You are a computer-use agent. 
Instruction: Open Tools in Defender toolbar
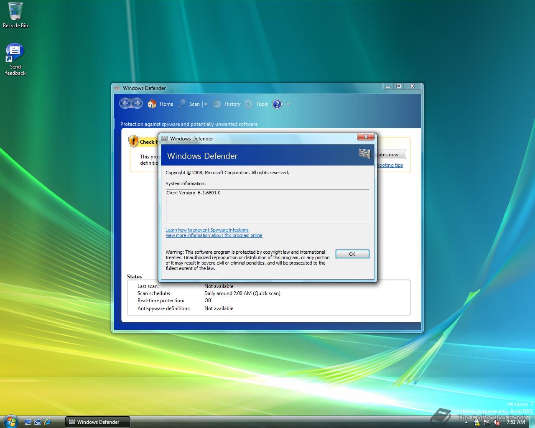257,104
